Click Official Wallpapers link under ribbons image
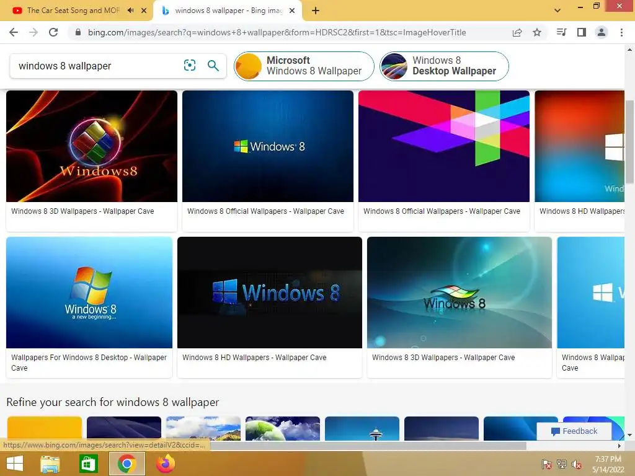 pos(442,211)
